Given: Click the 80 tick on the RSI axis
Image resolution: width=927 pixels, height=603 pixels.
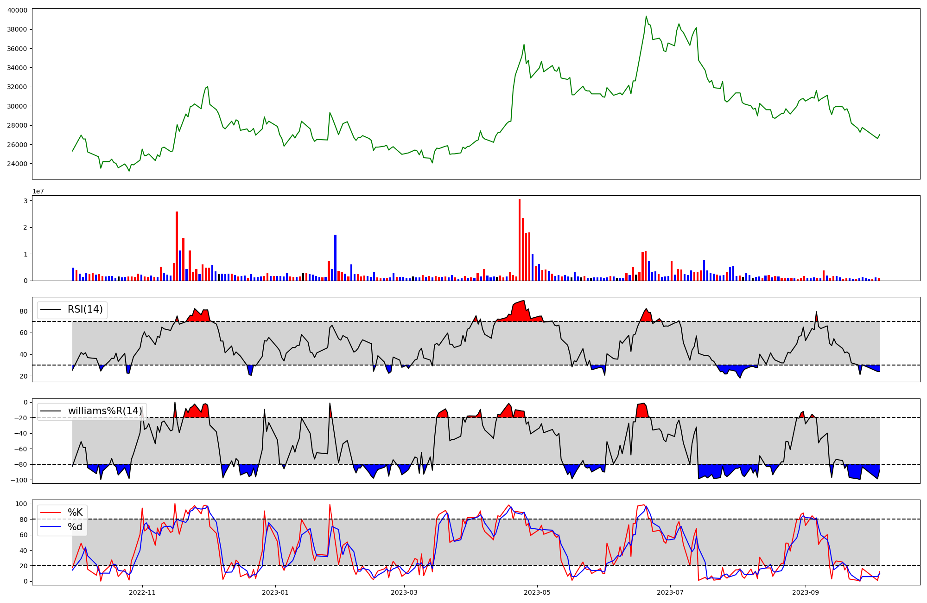Looking at the screenshot, I should [x=24, y=311].
